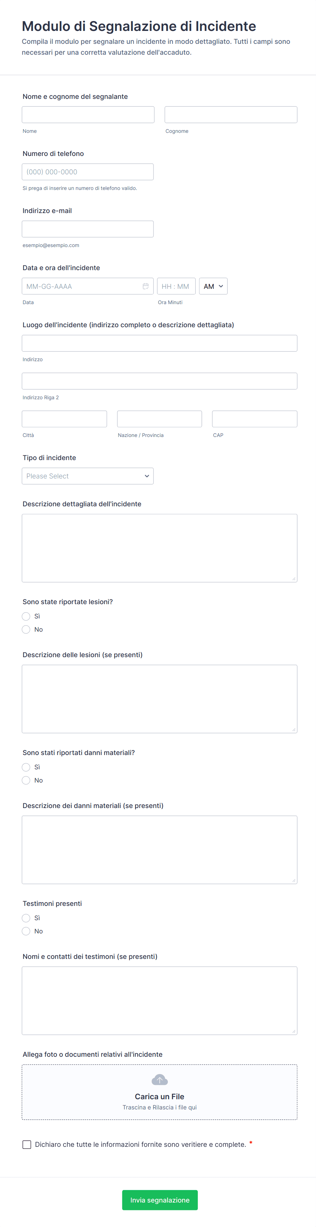Check the truthfulness declaration checkbox
Screen dimensions: 316x1227
pyautogui.click(x=27, y=1144)
